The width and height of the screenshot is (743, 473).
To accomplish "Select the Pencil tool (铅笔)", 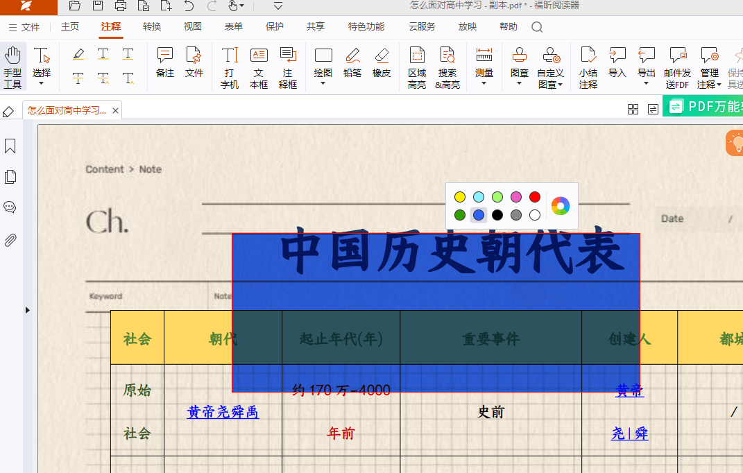I will pos(352,62).
